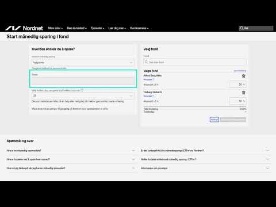
Task: Click the magnifier icon in fund search
Action: [x=146, y=62]
